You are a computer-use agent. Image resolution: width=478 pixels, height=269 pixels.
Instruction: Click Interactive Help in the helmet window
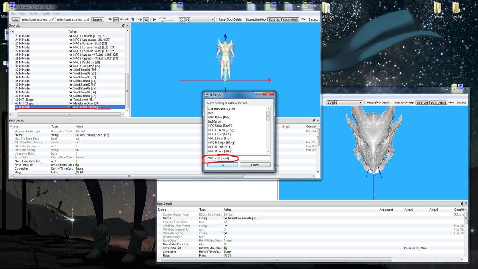(404, 103)
